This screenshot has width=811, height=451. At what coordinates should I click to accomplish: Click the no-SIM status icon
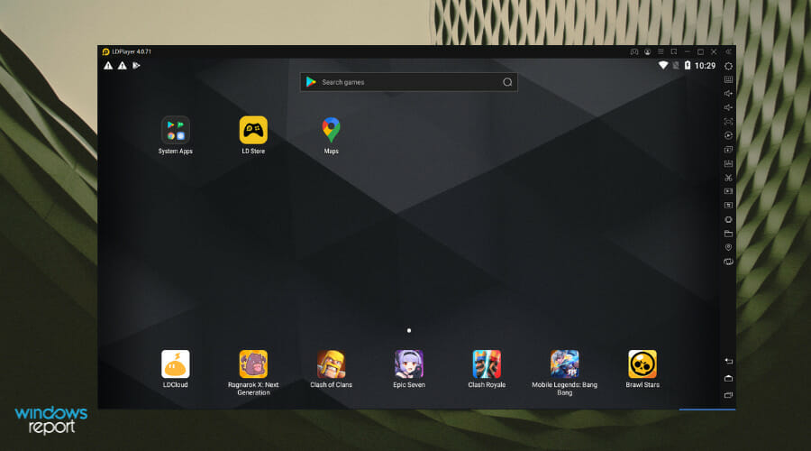[676, 65]
